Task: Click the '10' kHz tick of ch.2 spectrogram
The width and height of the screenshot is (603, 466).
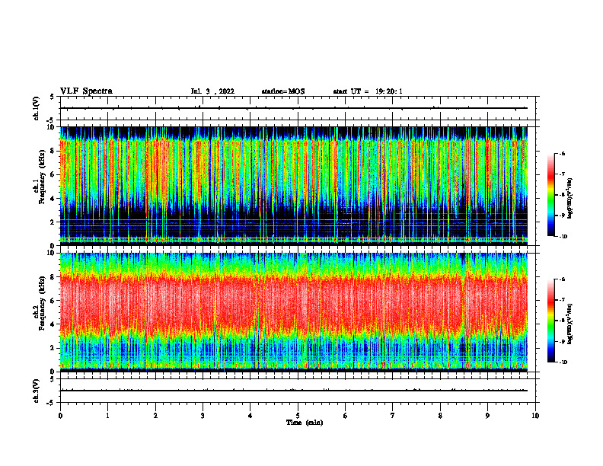Action: coord(51,253)
